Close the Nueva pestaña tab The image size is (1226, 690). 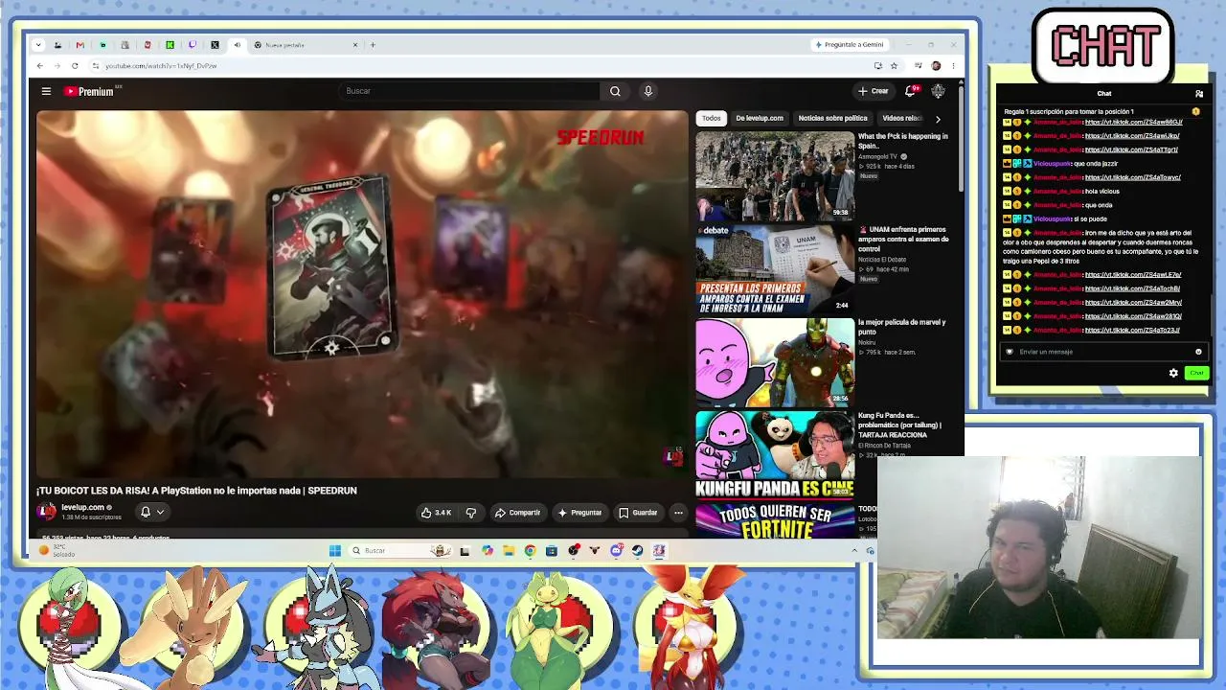(355, 45)
